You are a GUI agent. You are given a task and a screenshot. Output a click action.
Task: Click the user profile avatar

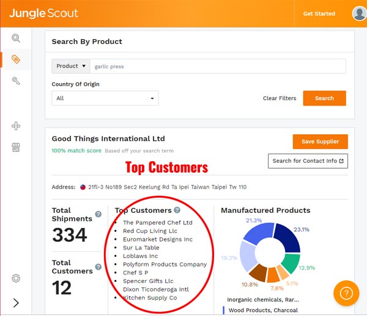[359, 13]
